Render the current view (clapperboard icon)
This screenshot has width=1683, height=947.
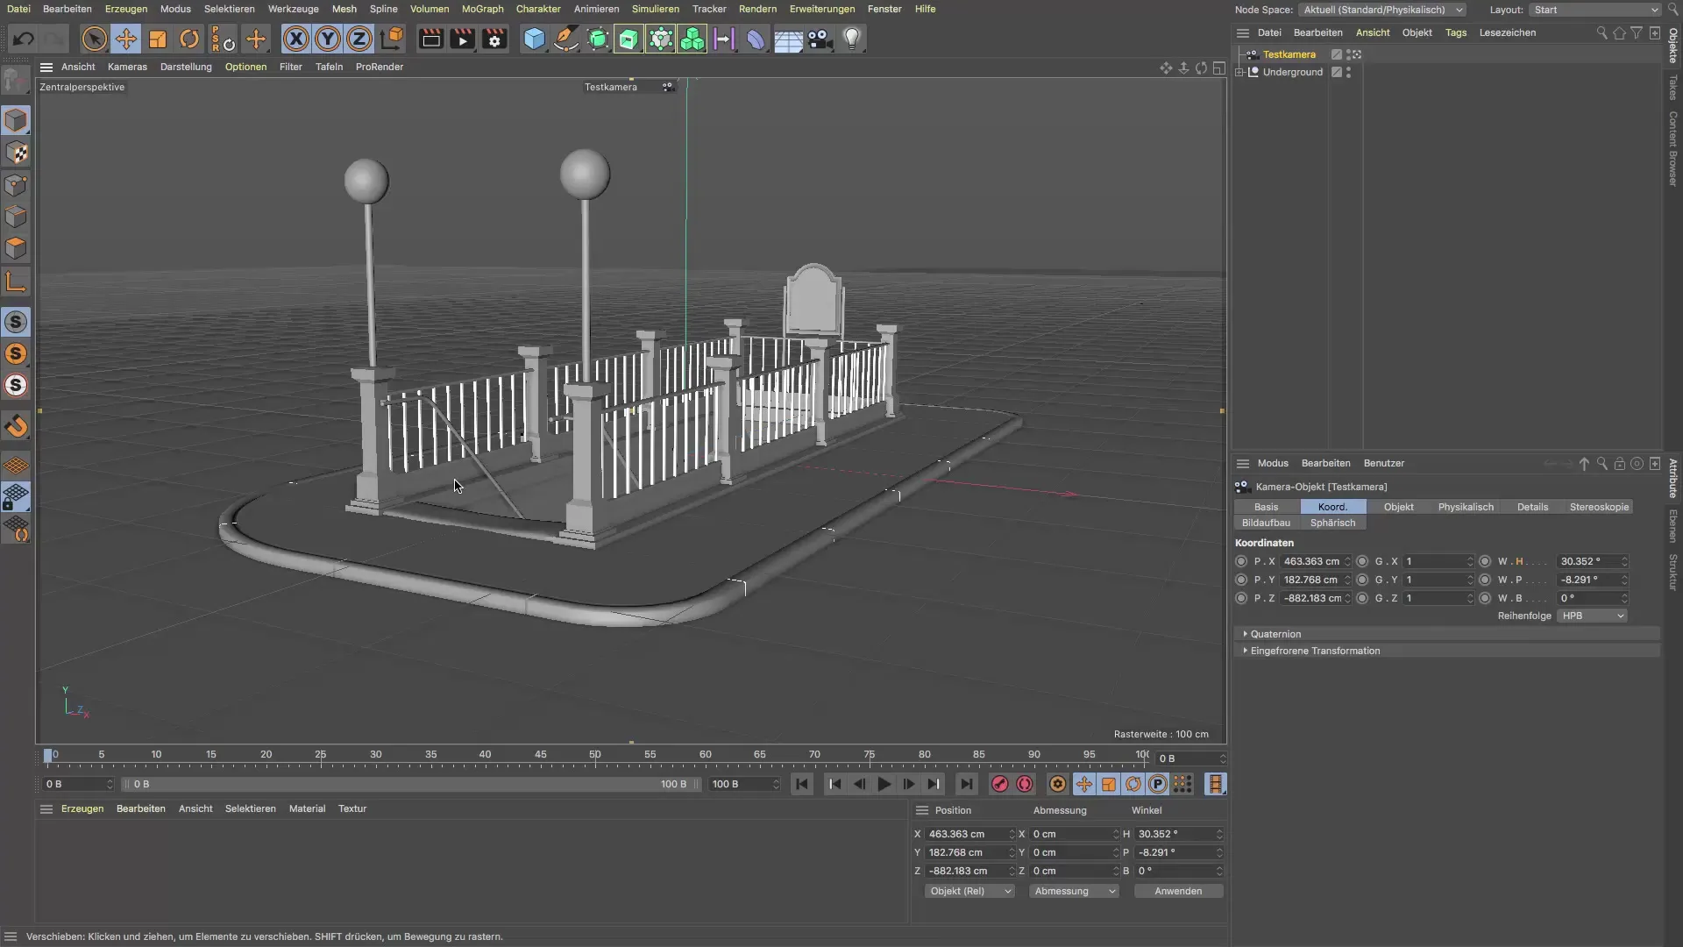click(x=430, y=39)
